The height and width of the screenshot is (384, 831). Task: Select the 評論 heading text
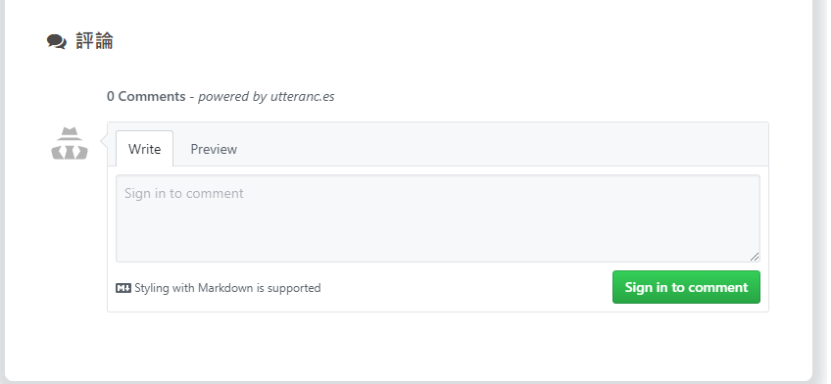(94, 41)
